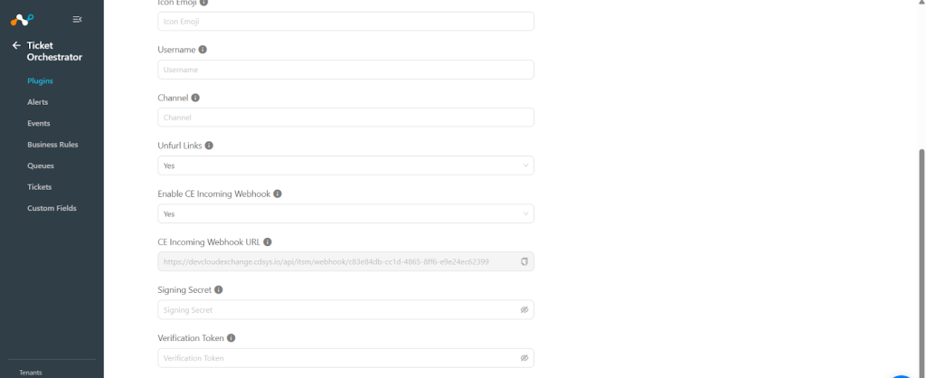Click the Netskope logo icon
Screen dimensions: 926x378
[x=23, y=20]
